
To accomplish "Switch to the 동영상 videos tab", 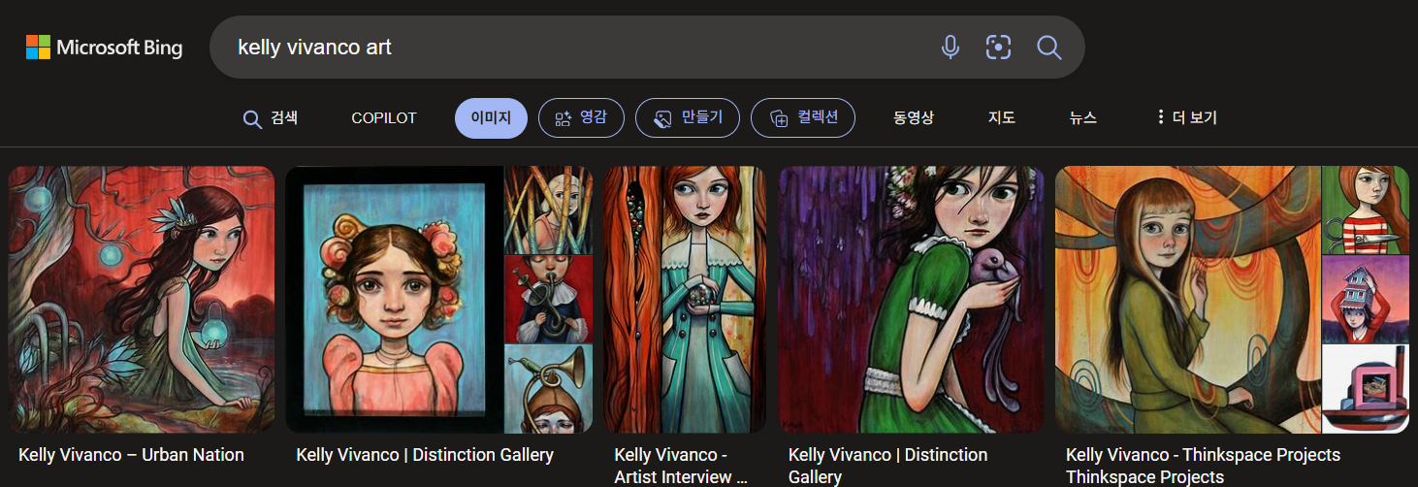I will pos(914,118).
